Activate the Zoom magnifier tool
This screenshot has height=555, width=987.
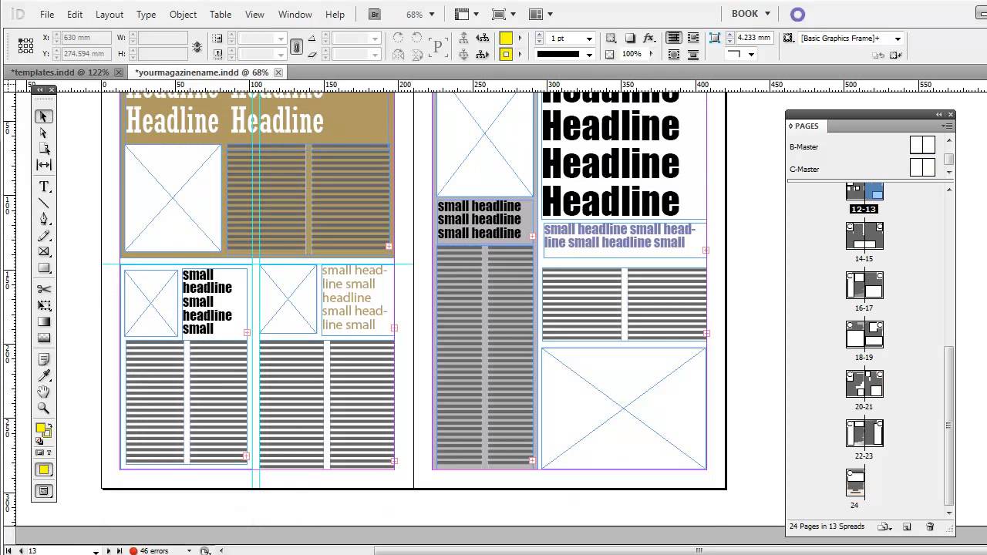tap(44, 409)
